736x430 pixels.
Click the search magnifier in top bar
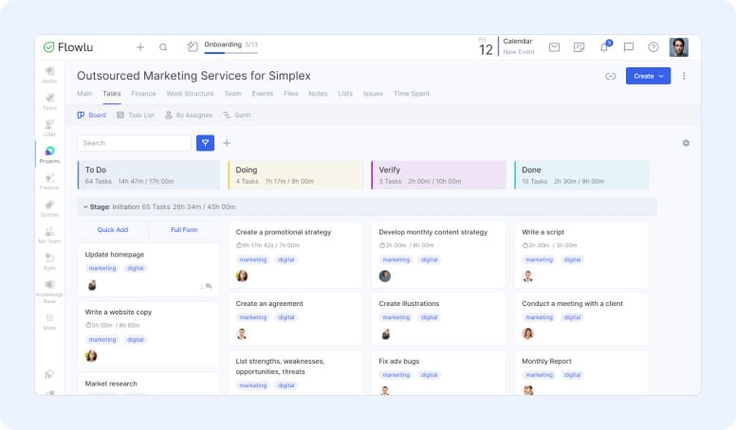pyautogui.click(x=163, y=47)
